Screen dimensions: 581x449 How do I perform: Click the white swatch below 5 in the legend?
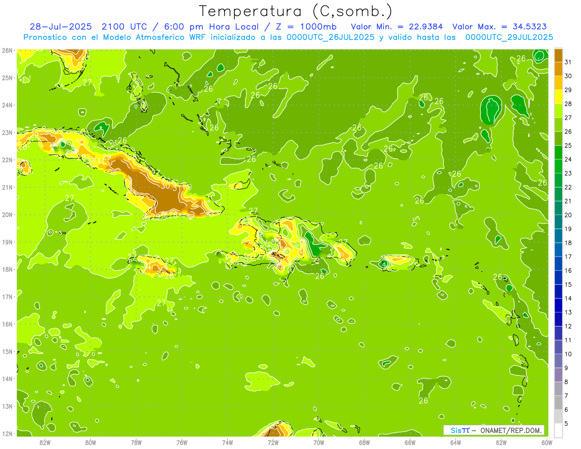558,430
